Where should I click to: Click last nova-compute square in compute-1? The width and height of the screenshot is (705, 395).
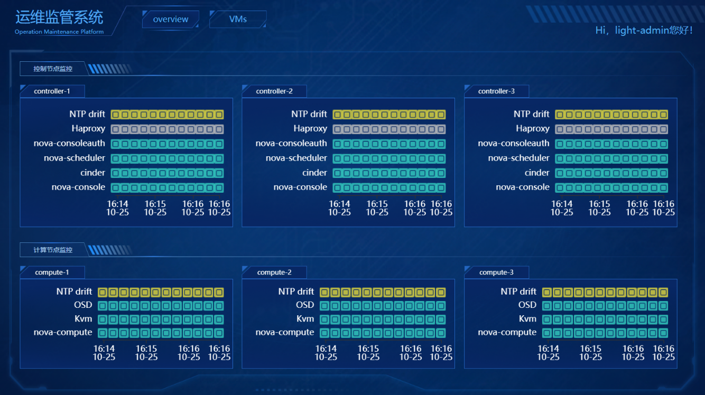pos(219,333)
